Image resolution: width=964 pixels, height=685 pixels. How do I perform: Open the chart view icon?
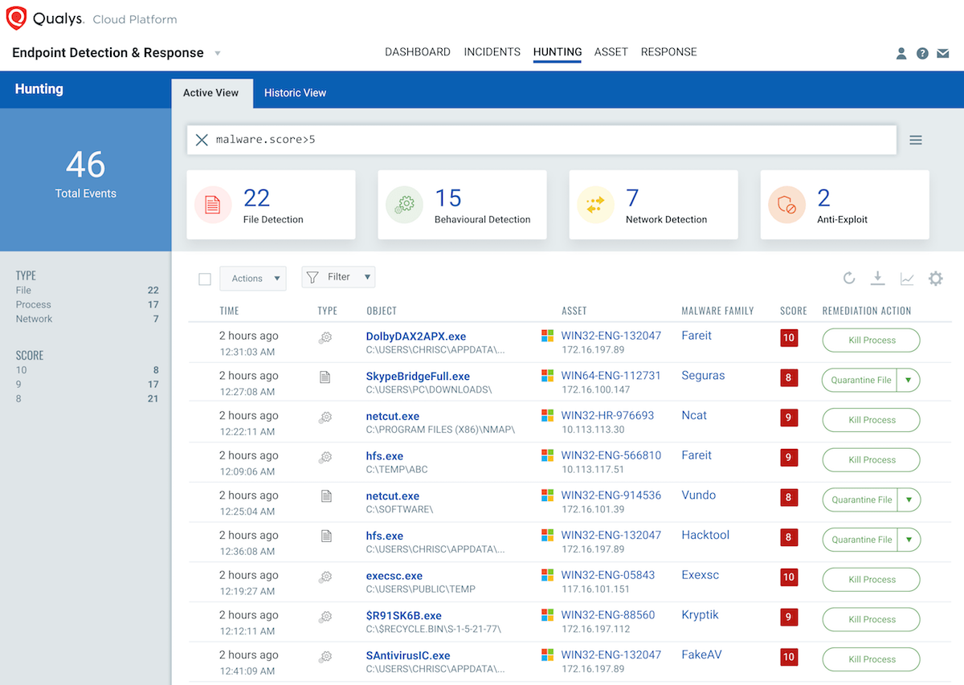point(907,279)
